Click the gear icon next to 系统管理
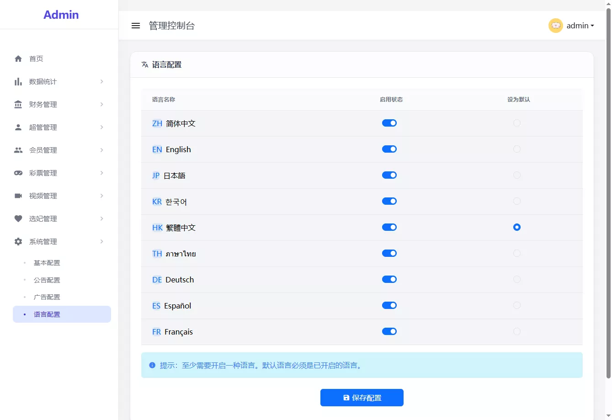The image size is (612, 420). 18,241
